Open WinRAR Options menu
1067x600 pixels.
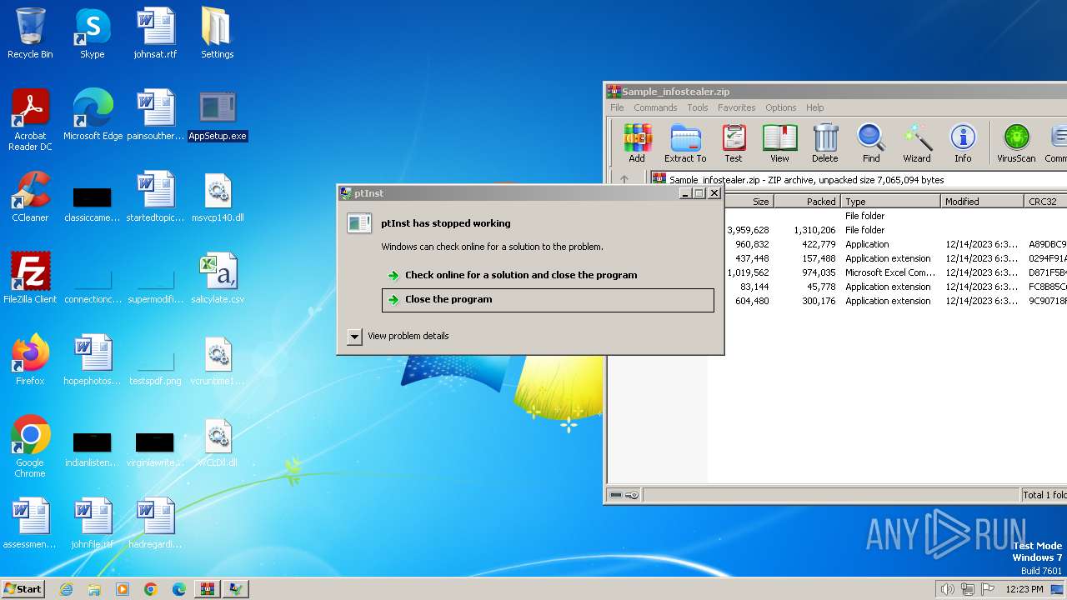781,107
